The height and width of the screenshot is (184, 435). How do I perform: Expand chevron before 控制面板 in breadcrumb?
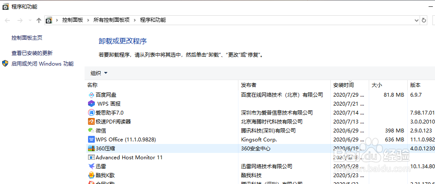[x=57, y=20]
